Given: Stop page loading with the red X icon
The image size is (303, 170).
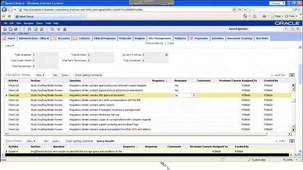Looking at the screenshot, I should click(245, 9).
